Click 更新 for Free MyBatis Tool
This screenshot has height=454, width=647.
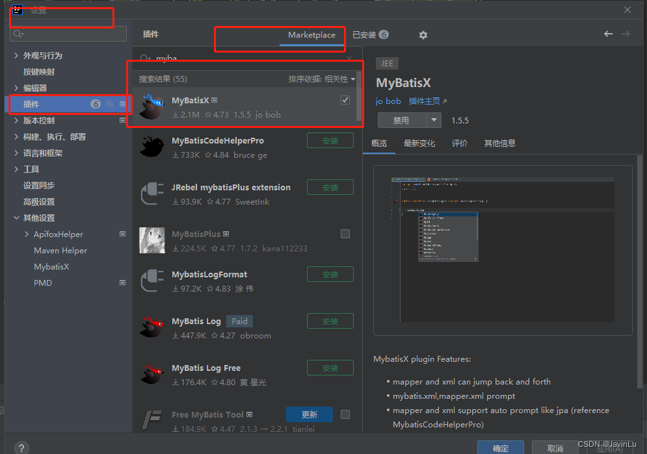[x=310, y=414]
